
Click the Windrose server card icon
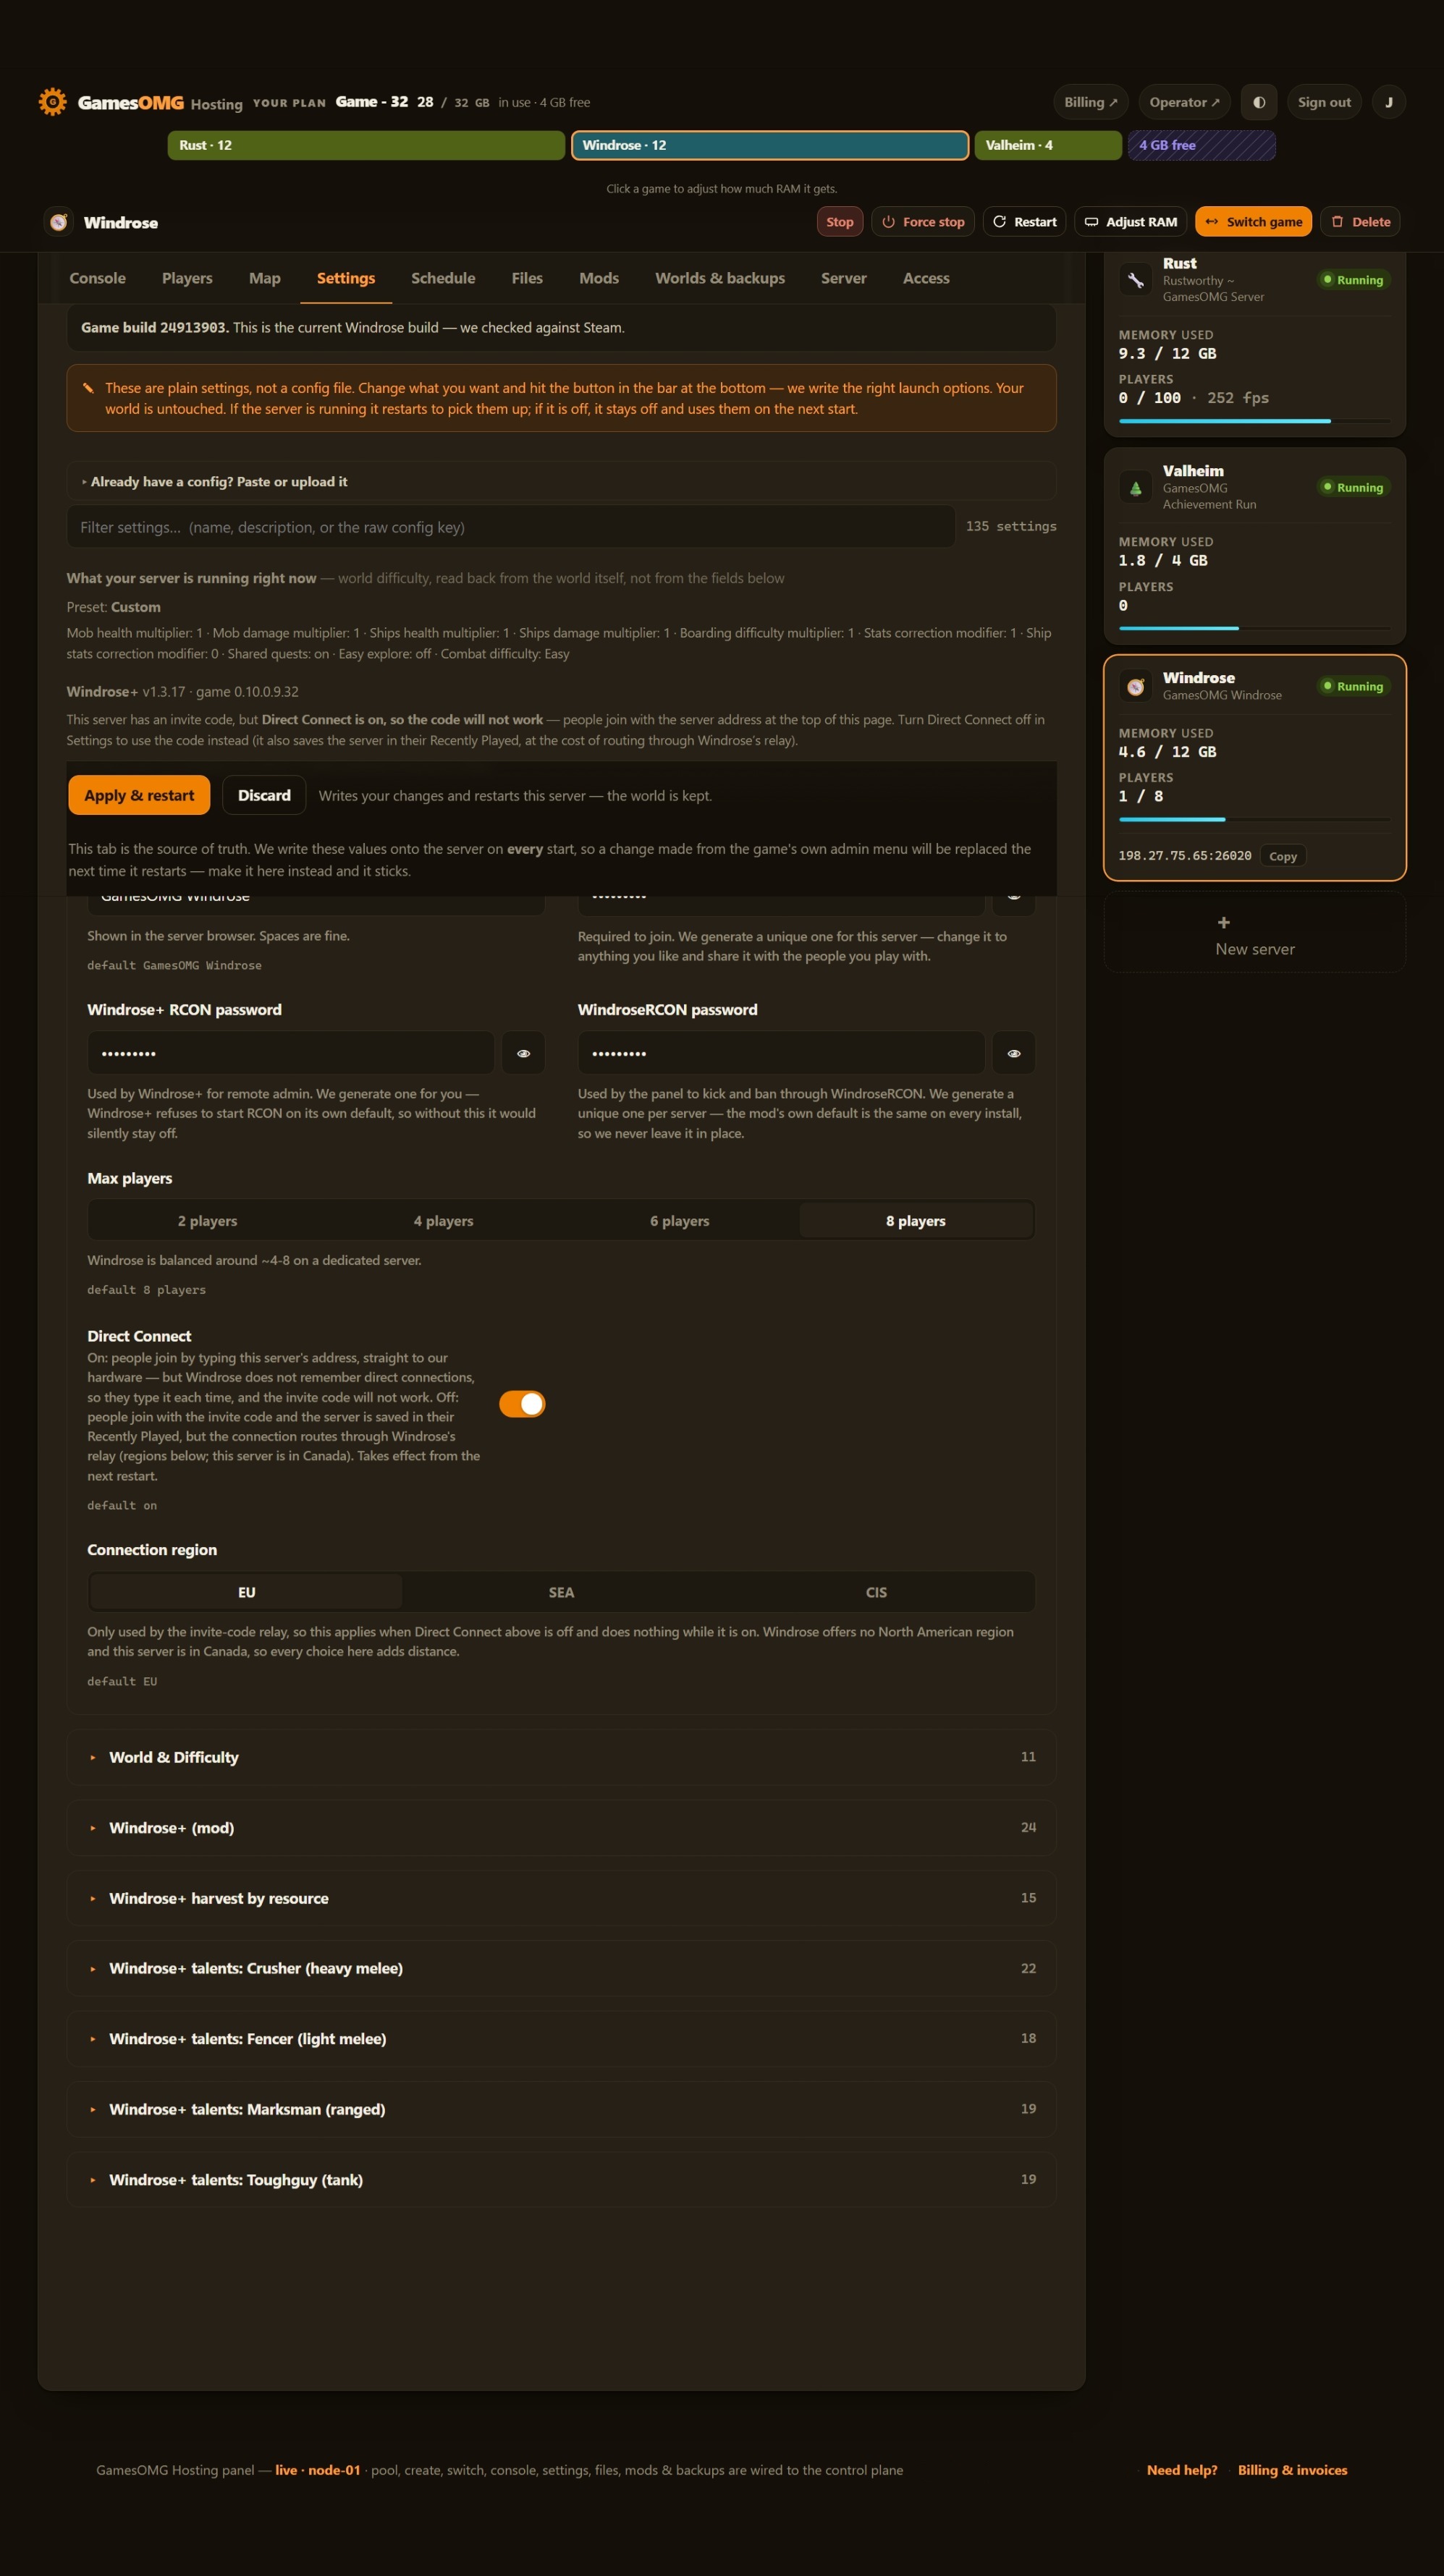click(1135, 686)
